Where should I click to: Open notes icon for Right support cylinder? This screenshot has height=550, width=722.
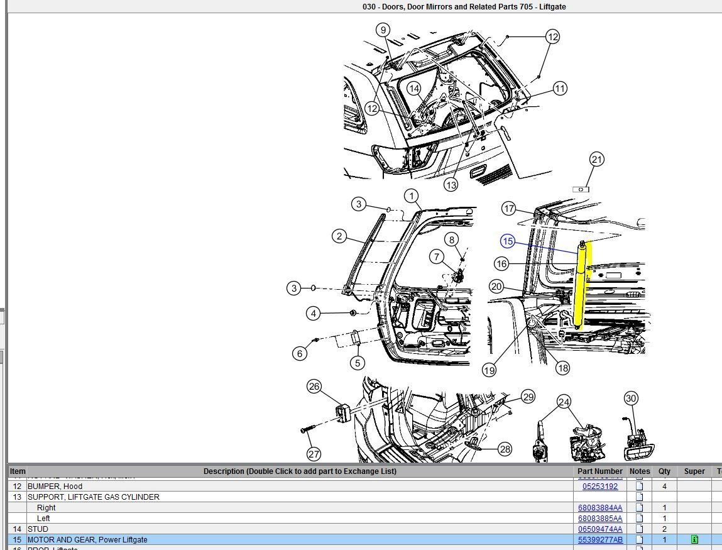640,507
